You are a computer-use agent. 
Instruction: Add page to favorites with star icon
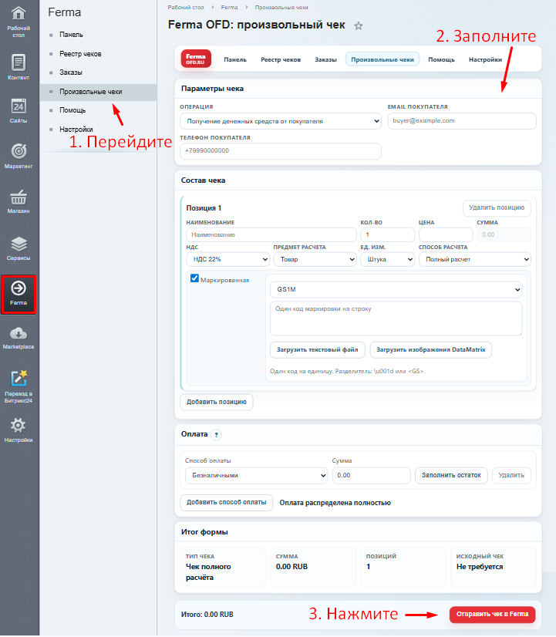[359, 26]
